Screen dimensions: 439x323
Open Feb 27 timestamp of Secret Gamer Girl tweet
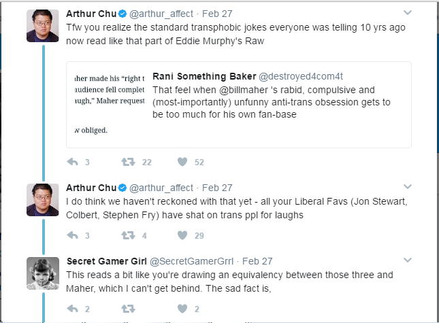coord(257,261)
